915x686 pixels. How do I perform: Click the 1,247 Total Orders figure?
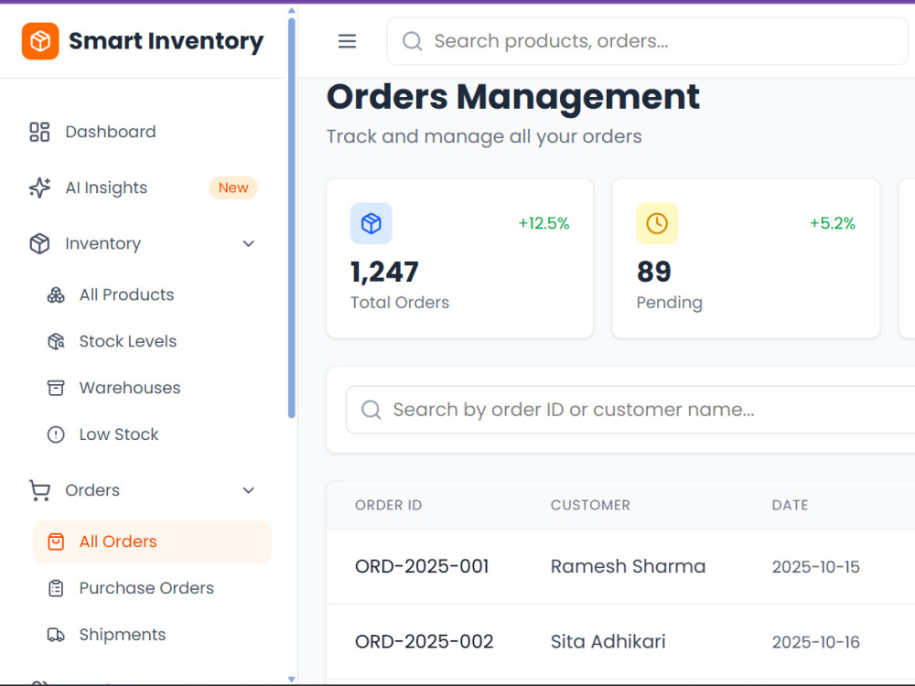pos(384,273)
